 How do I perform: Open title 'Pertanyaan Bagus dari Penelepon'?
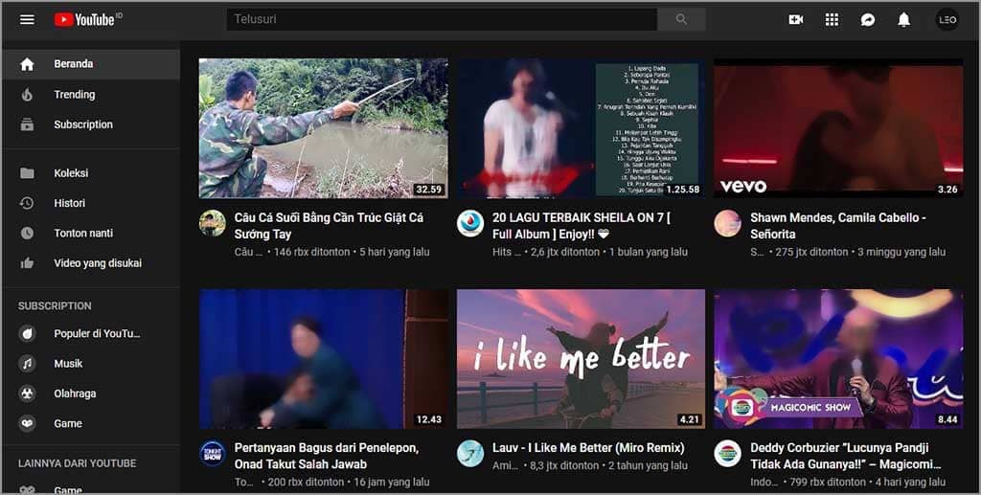(x=326, y=456)
